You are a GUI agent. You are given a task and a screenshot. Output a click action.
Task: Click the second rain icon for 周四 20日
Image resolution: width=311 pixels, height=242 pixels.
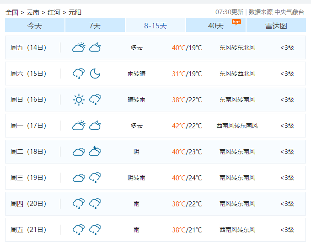[x=95, y=204]
